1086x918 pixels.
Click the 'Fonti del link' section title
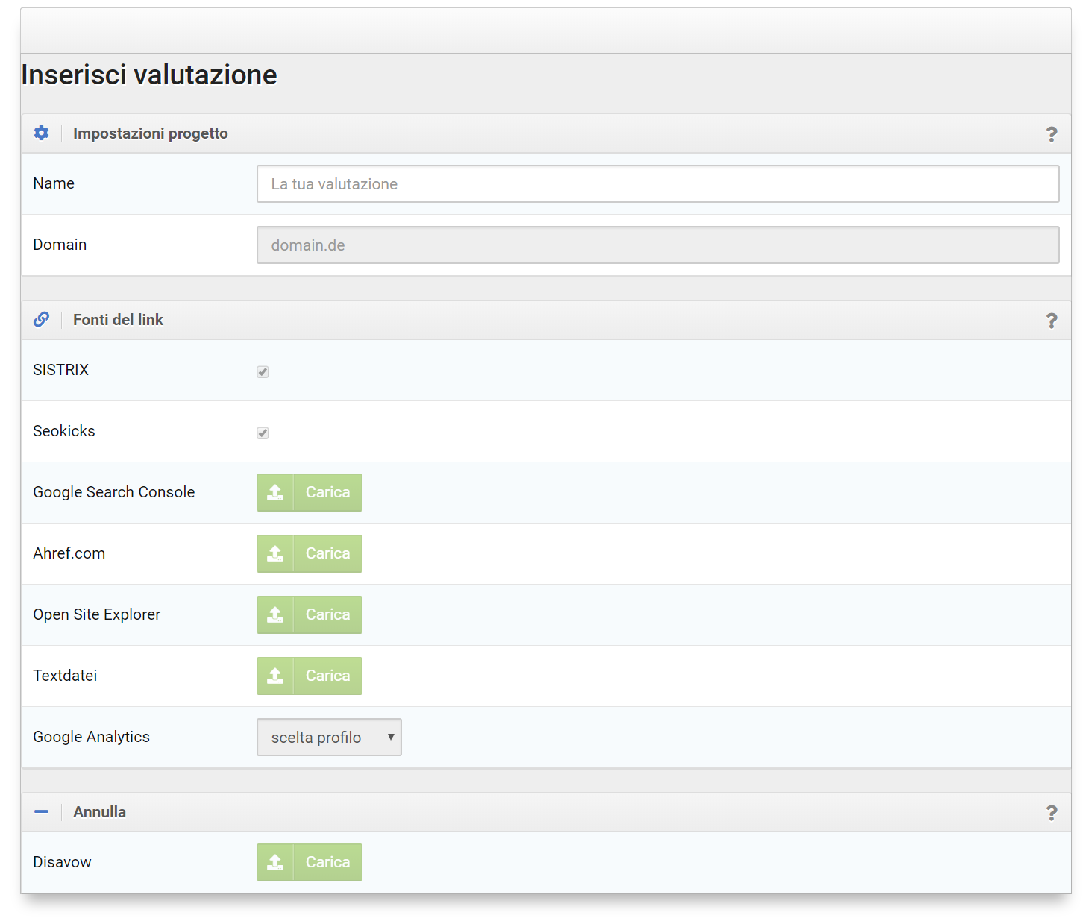pos(118,320)
